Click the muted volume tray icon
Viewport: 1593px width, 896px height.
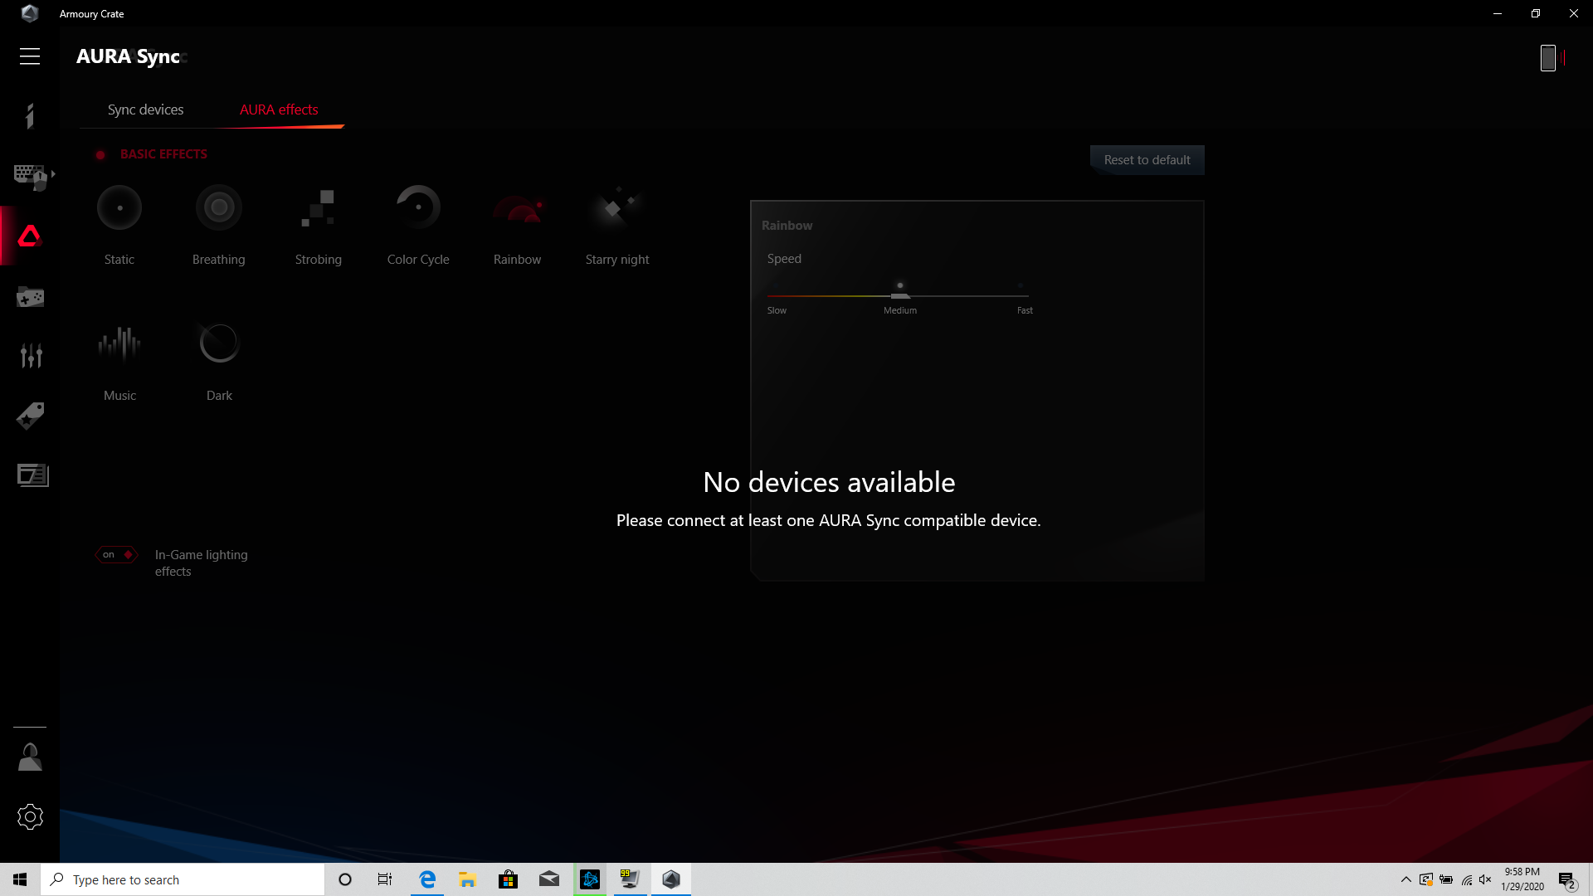1485,879
